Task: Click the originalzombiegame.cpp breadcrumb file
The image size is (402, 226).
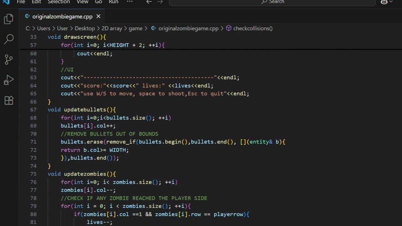Action: point(188,28)
